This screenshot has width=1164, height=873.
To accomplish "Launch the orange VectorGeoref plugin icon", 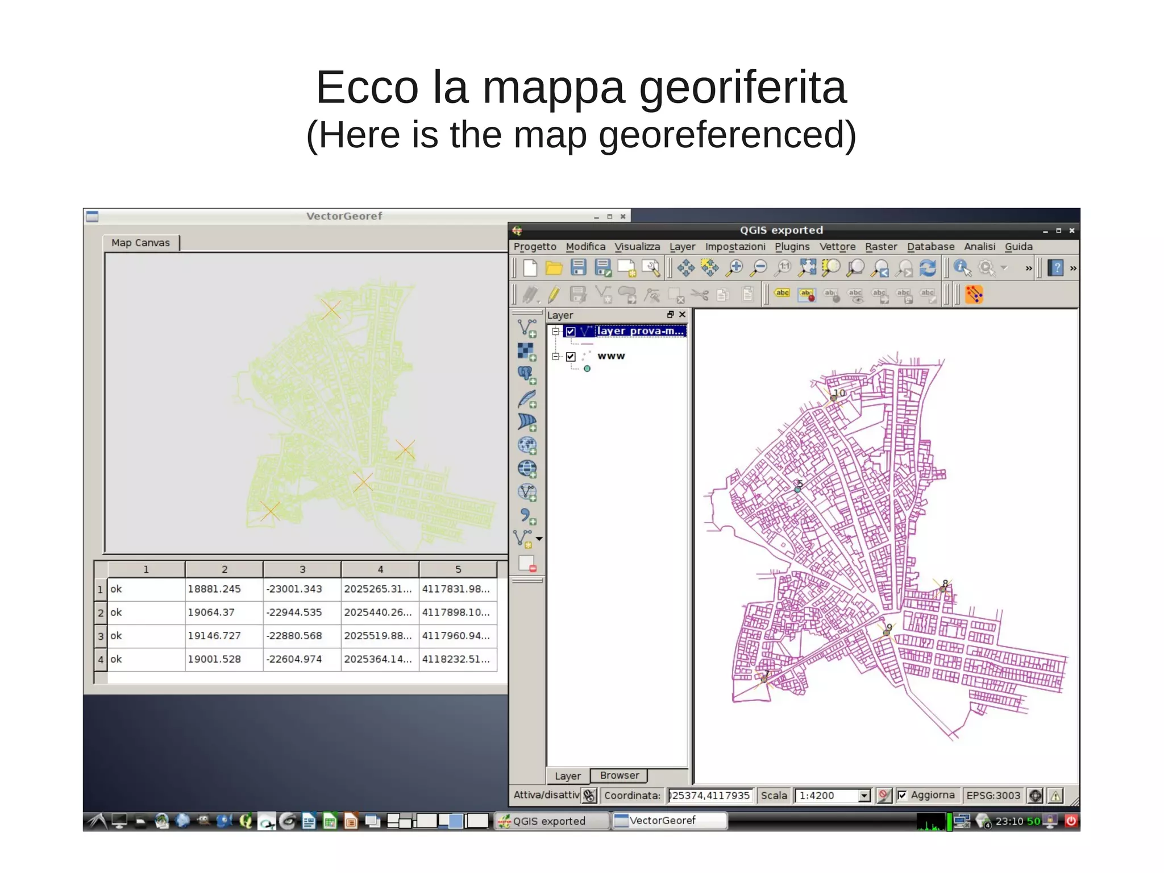I will point(974,295).
